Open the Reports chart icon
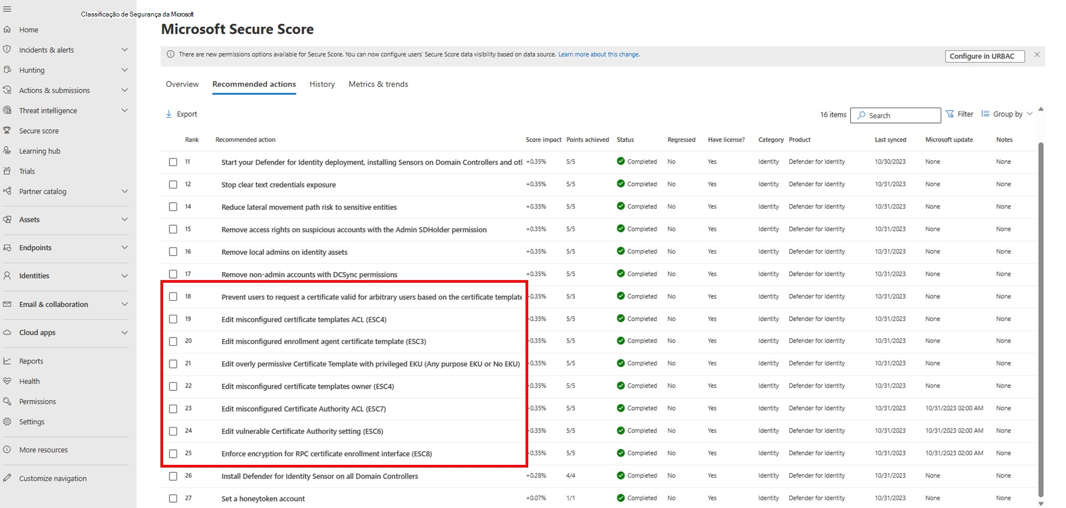This screenshot has width=1066, height=508. click(7, 361)
